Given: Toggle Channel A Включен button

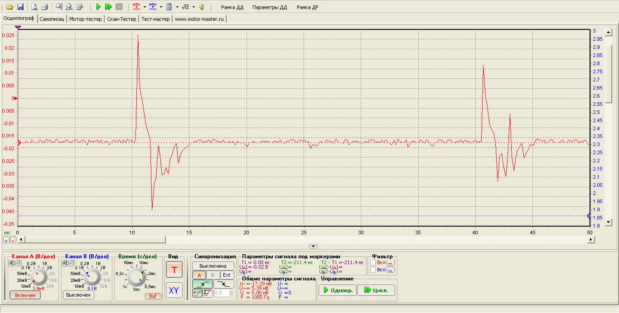Looking at the screenshot, I should (25, 295).
